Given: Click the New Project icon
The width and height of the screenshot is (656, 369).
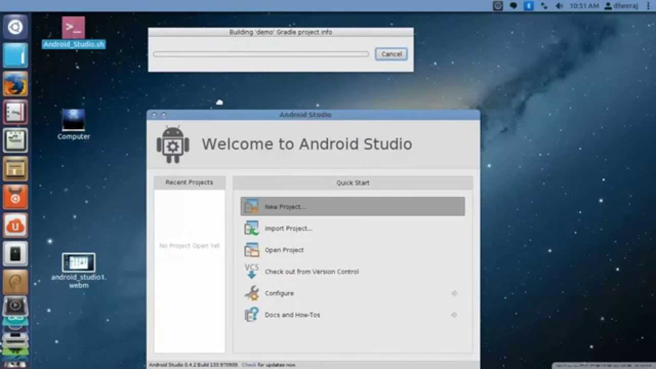Looking at the screenshot, I should pyautogui.click(x=252, y=207).
